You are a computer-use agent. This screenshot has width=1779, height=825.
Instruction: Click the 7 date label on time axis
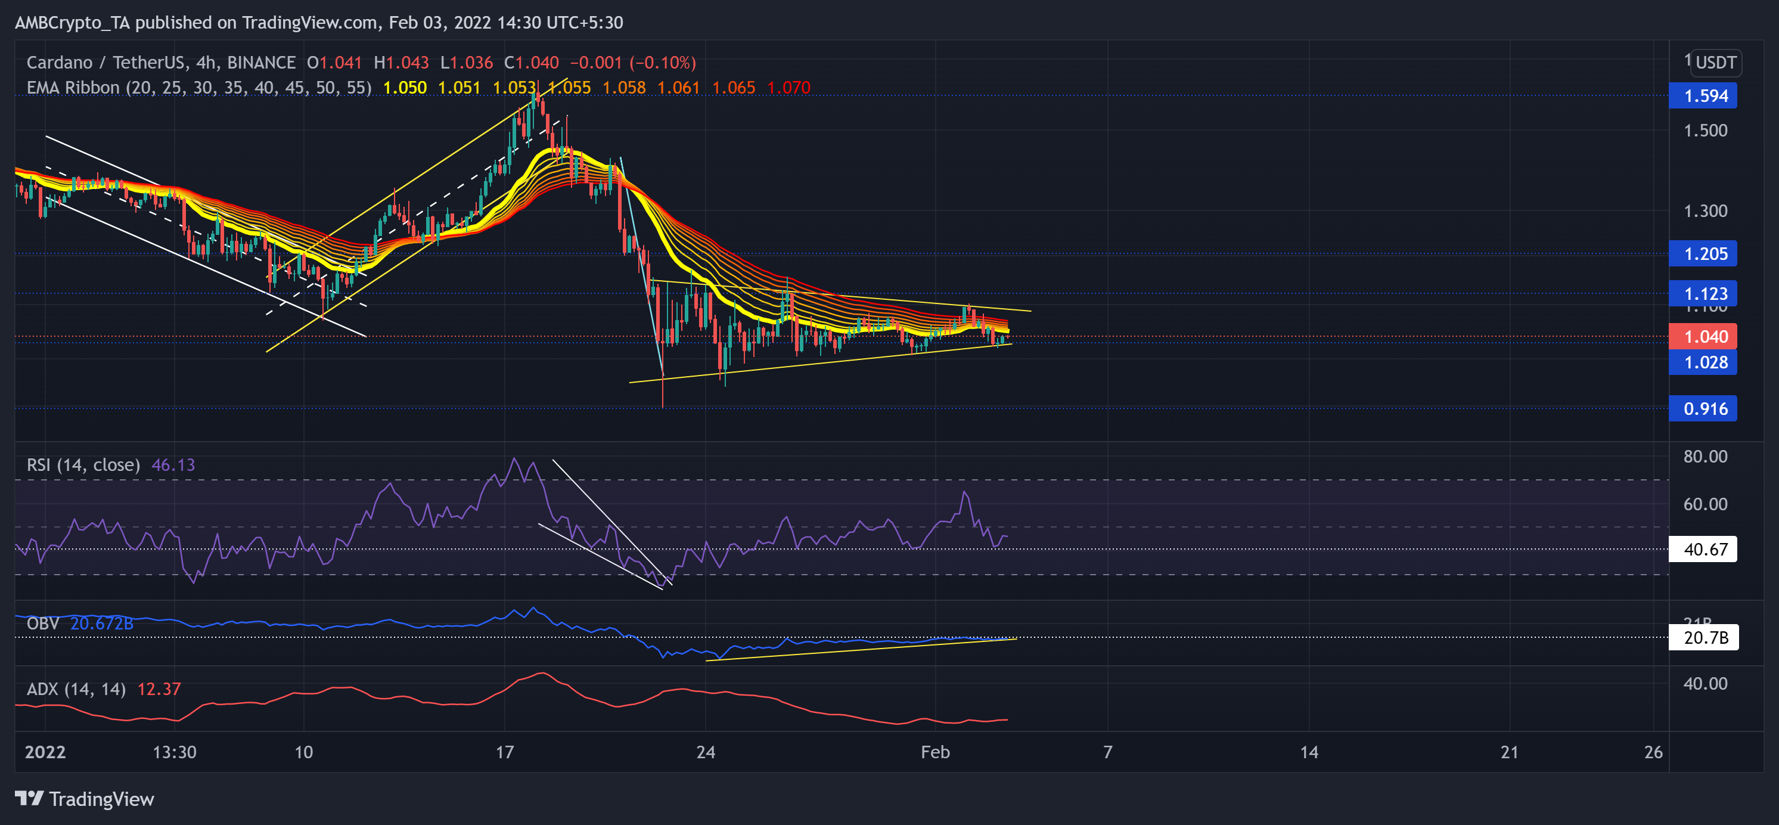point(1108,752)
